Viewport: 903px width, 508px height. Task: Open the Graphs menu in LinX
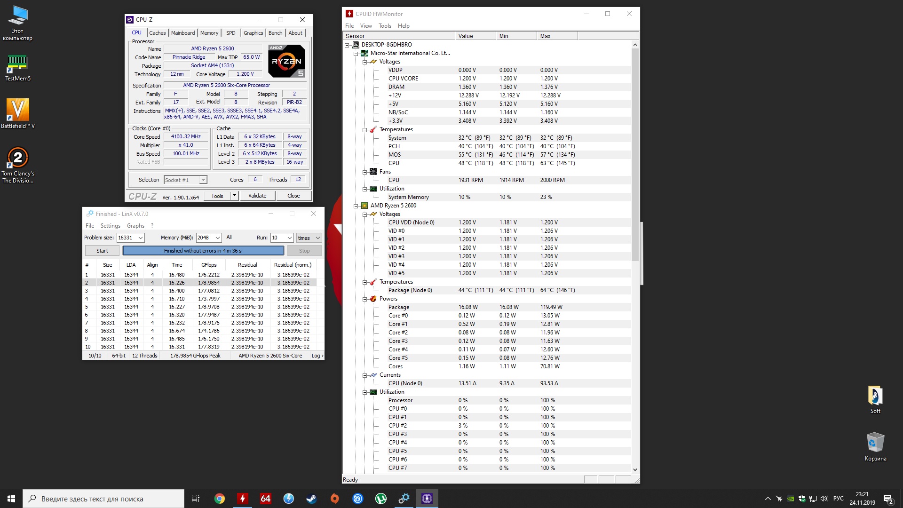pos(135,226)
